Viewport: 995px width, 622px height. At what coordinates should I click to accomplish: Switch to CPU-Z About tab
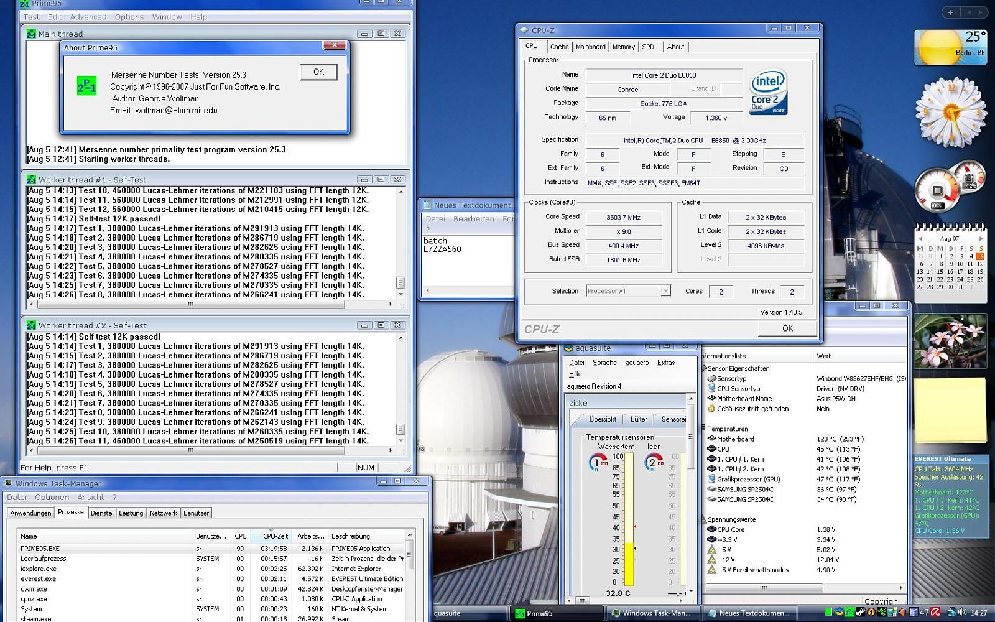tap(675, 47)
